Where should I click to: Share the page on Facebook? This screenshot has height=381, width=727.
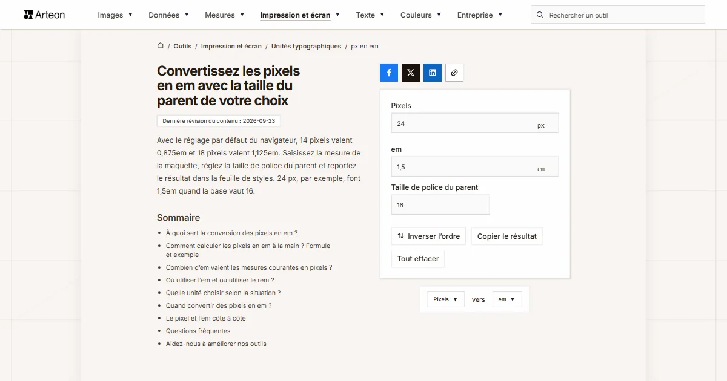pyautogui.click(x=389, y=73)
